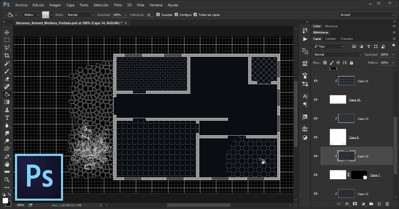
Task: Select the Dodge tool
Action: [x=7, y=141]
